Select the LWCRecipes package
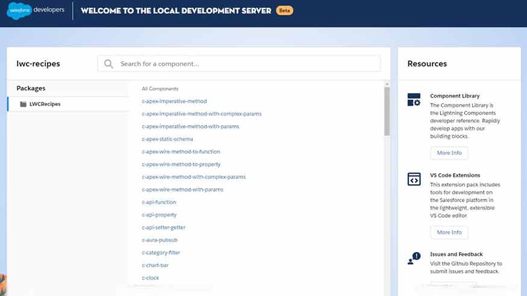The image size is (527, 296). pos(69,104)
